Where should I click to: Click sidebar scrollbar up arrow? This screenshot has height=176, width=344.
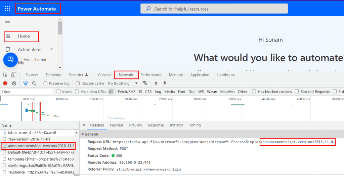click(x=60, y=19)
